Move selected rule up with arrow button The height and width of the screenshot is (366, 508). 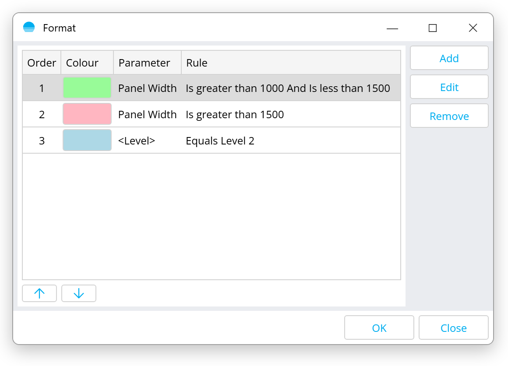pos(39,293)
